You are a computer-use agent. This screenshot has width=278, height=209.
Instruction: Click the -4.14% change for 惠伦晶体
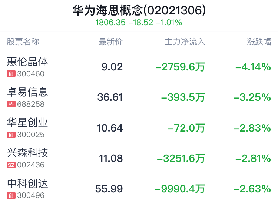pos(253,67)
